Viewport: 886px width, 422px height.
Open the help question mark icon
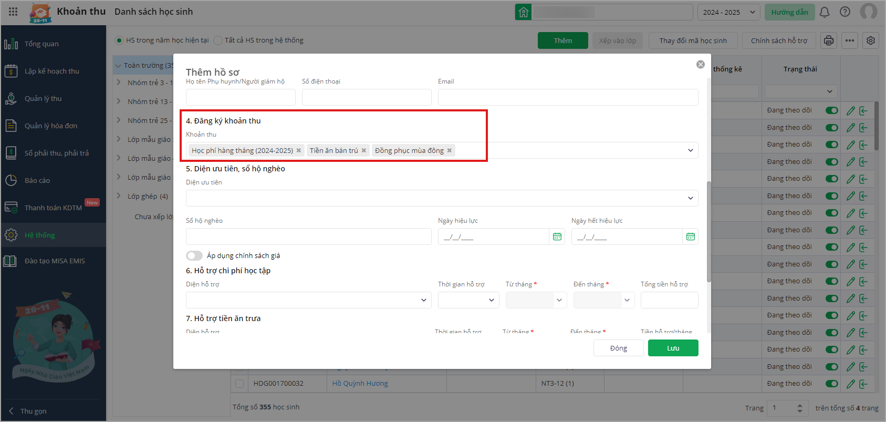pos(845,12)
